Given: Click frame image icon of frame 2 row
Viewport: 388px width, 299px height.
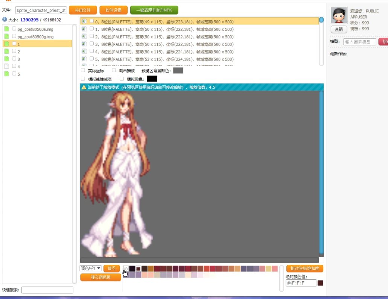Looking at the screenshot, I should (84, 36).
